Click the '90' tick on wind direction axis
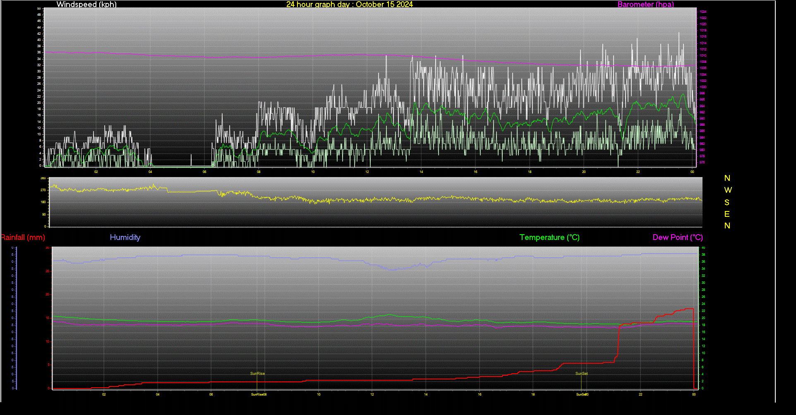Screen dimensions: 796x415 [44, 214]
